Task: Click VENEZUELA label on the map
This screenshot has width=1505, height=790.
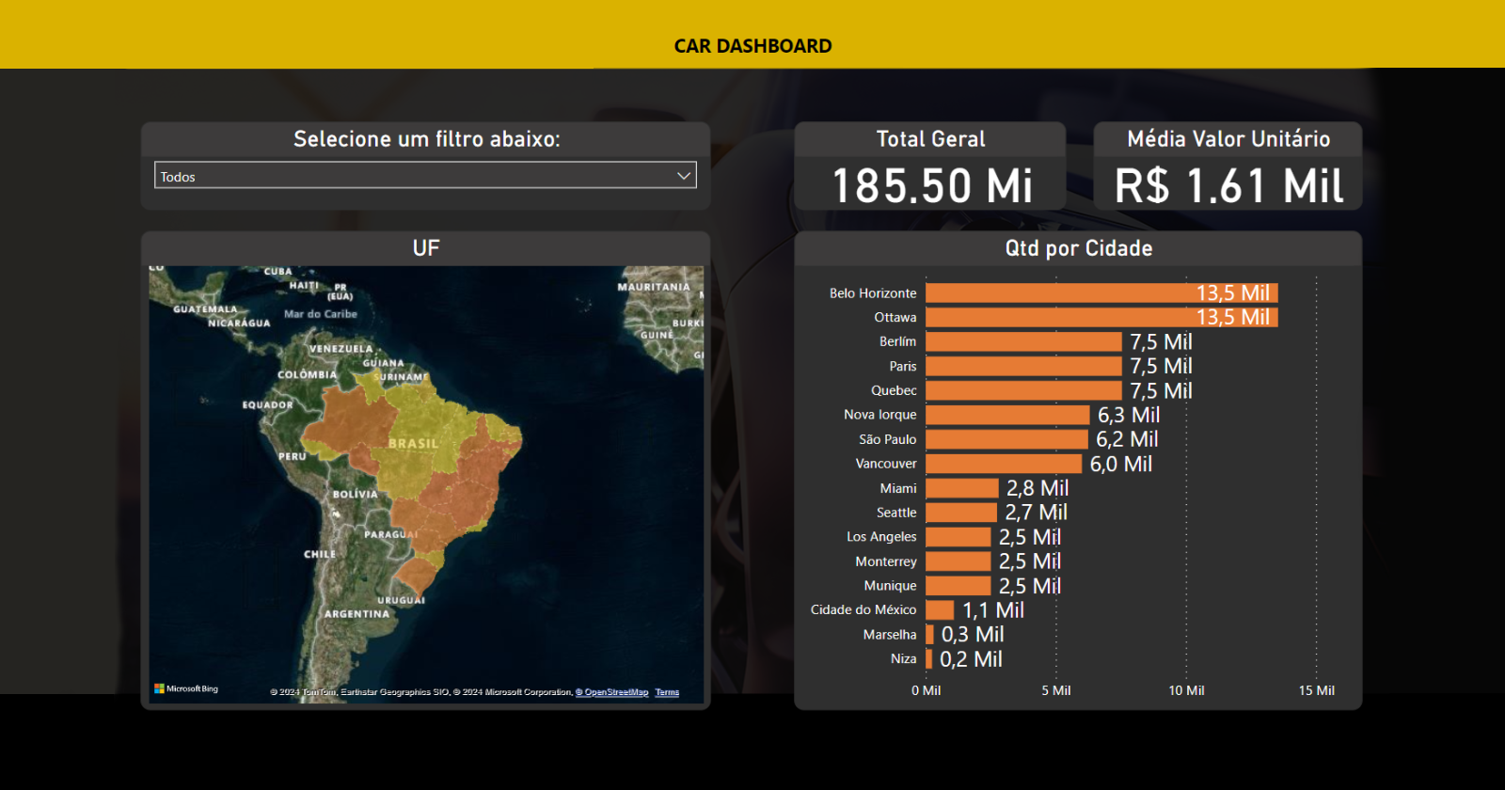Action: pyautogui.click(x=341, y=349)
